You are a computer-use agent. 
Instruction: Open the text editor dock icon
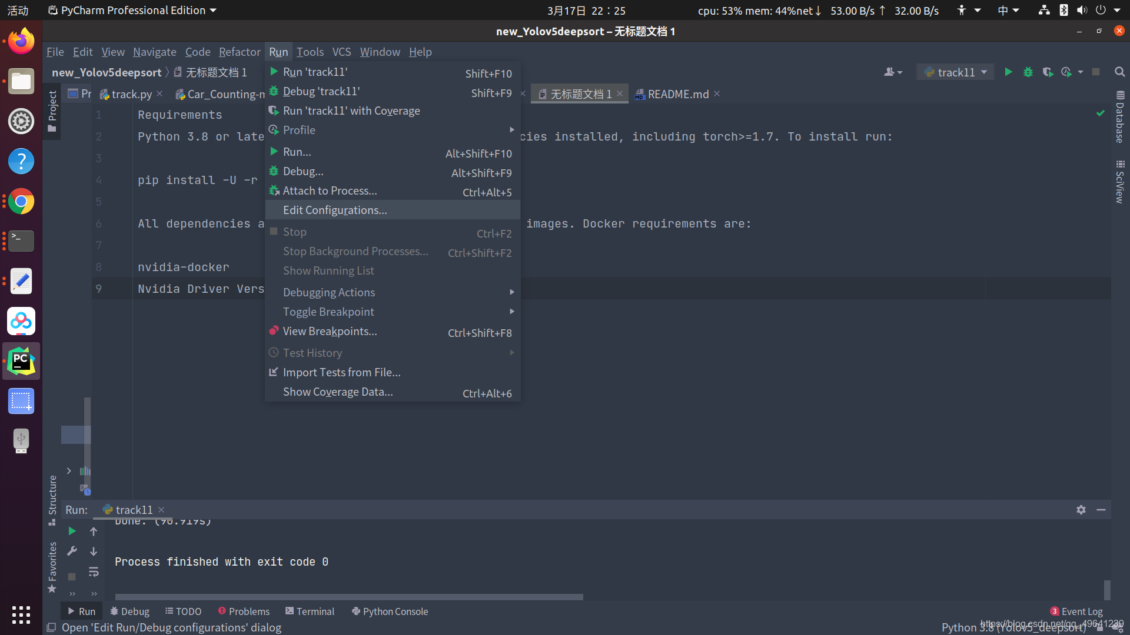21,281
